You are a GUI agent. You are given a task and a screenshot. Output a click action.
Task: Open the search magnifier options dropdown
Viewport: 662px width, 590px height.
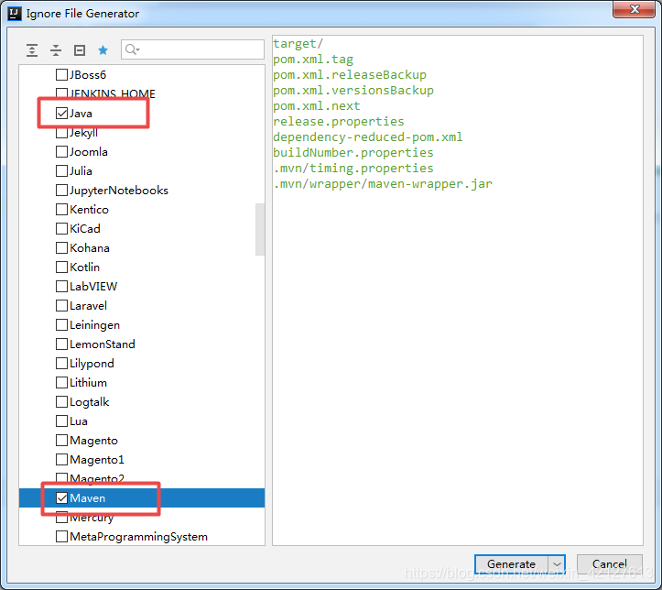pos(133,49)
